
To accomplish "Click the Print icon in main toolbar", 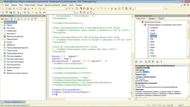I will pyautogui.click(x=25, y=9).
